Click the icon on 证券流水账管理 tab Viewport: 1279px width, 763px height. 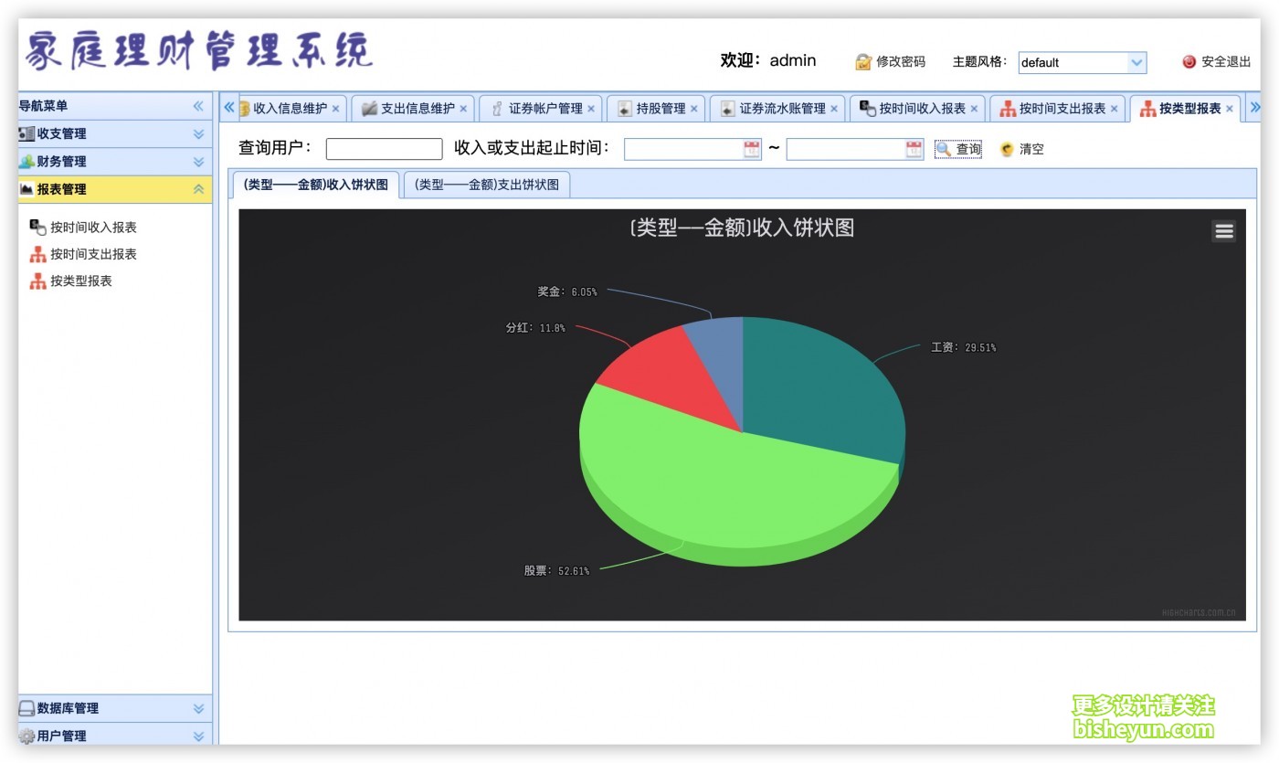pyautogui.click(x=727, y=109)
